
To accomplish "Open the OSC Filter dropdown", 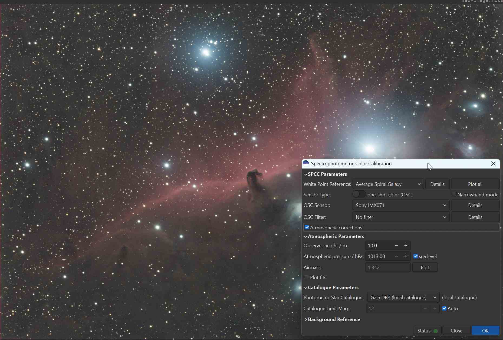I will 401,217.
